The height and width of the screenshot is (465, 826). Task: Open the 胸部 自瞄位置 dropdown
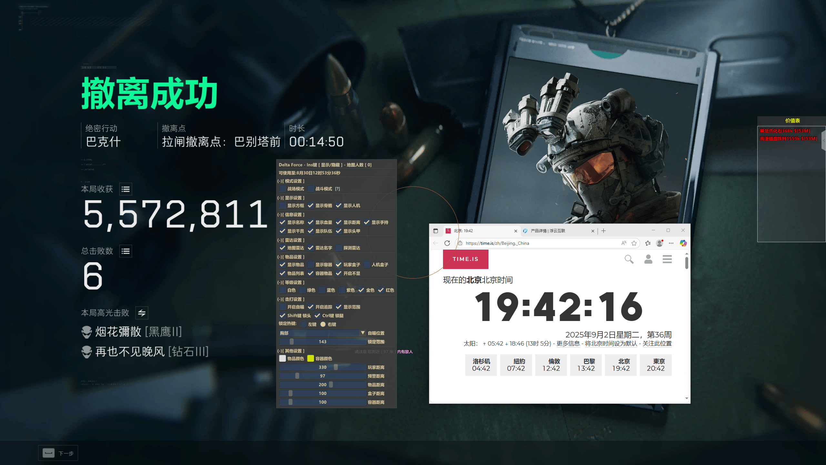coord(323,333)
